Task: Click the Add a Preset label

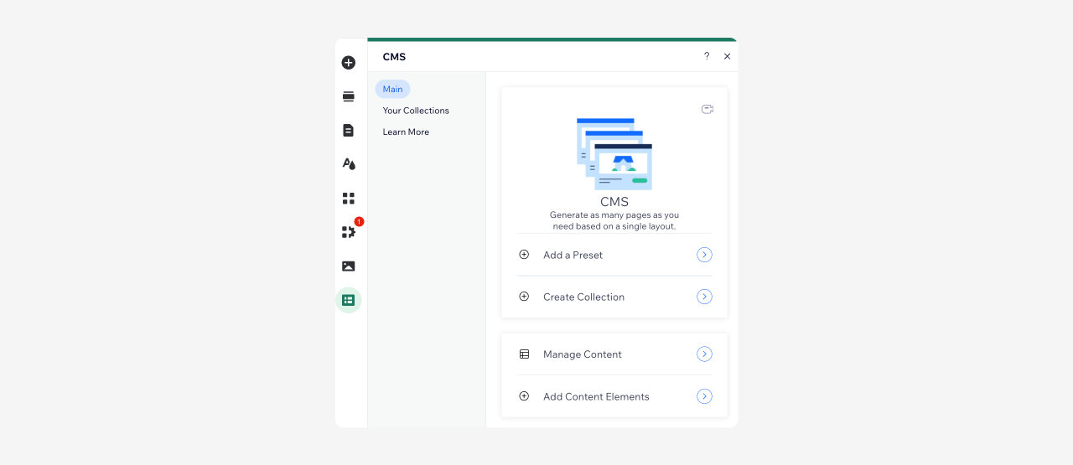Action: pyautogui.click(x=573, y=255)
